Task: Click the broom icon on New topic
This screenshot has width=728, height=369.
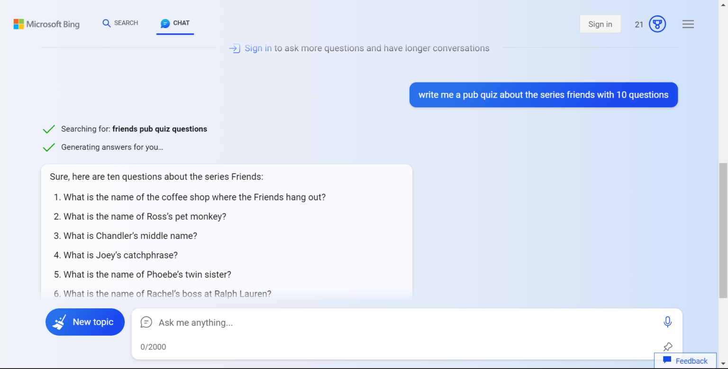Action: [x=59, y=322]
